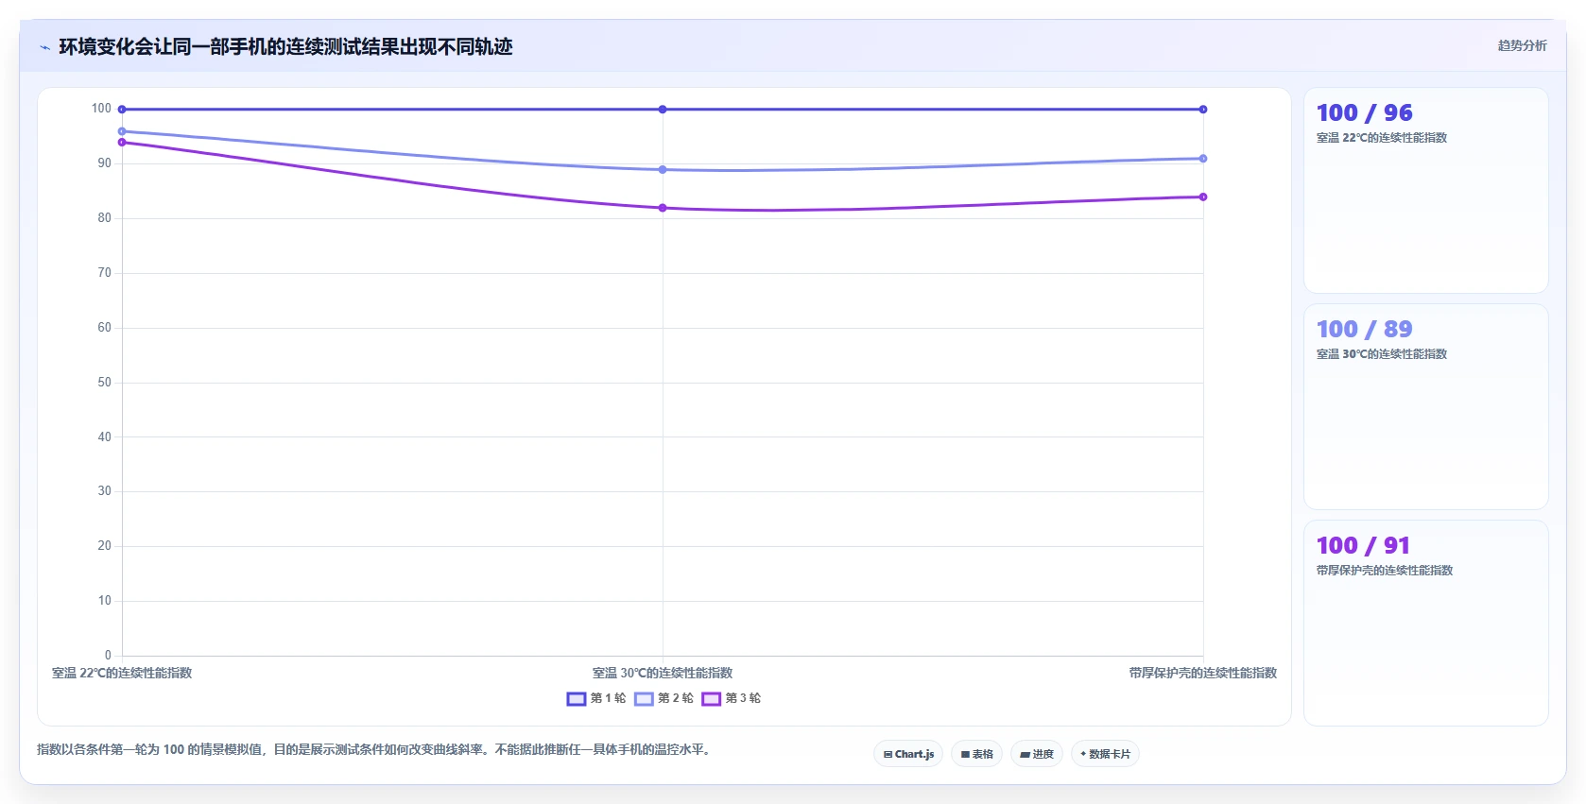Toggle the 第 2 轮 legend series

point(664,698)
